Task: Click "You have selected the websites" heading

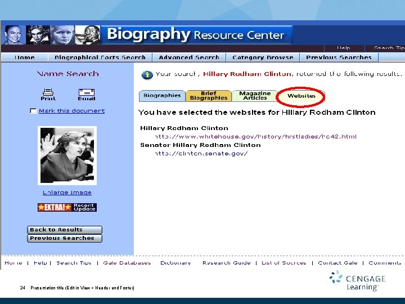Action: 257,113
